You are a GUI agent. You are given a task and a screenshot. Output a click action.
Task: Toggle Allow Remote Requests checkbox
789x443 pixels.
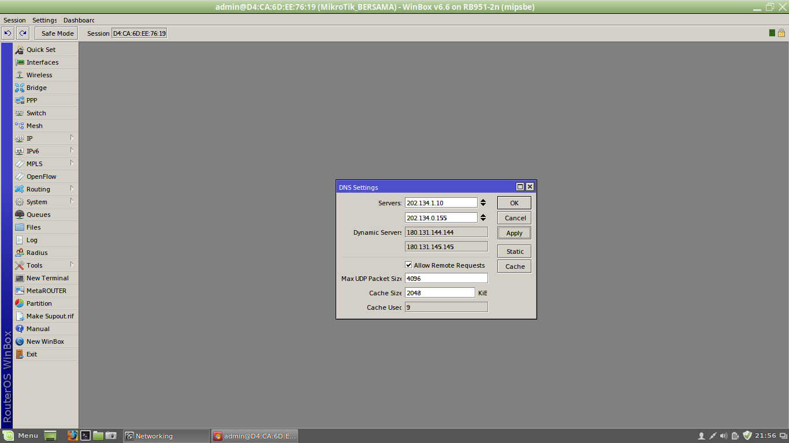coord(408,265)
